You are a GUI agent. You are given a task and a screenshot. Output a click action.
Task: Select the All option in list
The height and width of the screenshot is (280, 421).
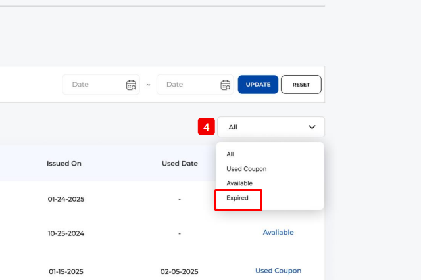point(230,154)
